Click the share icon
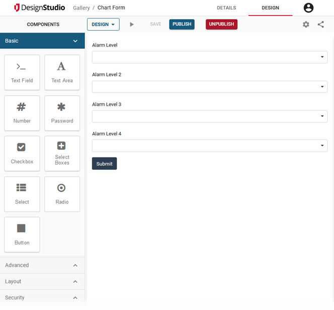 click(x=321, y=24)
